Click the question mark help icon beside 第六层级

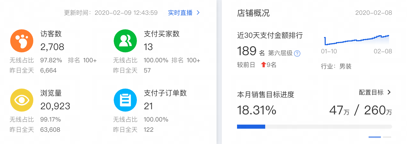pos(297,53)
